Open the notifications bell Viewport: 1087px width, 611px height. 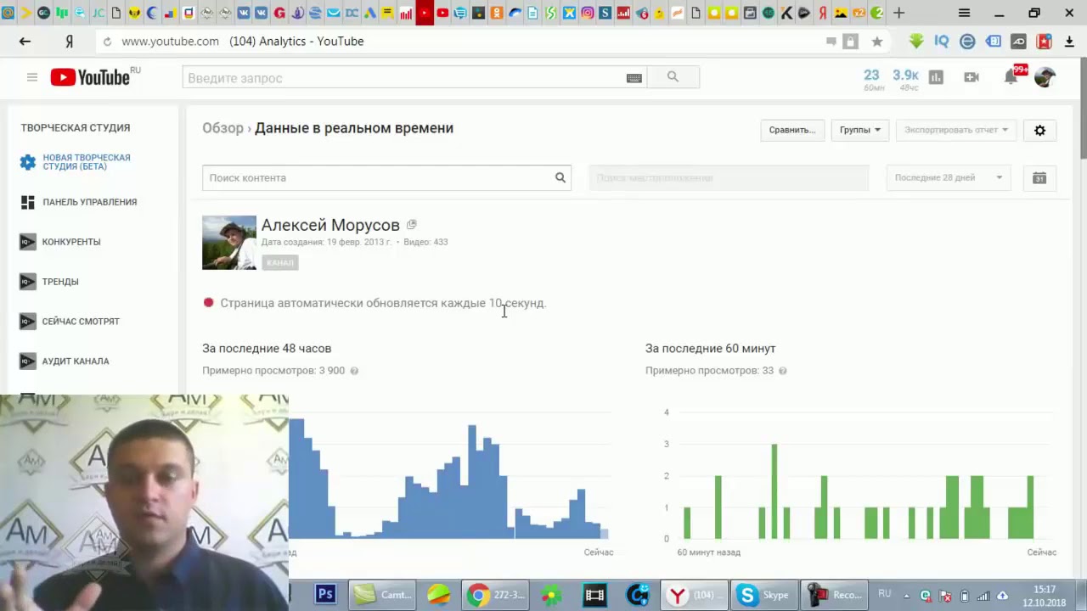[x=1011, y=77]
